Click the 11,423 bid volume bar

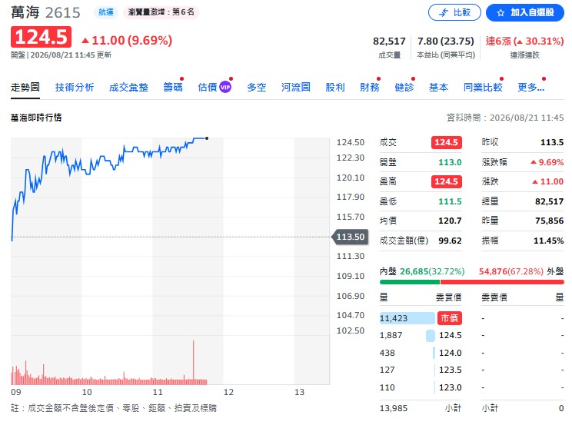coord(407,318)
